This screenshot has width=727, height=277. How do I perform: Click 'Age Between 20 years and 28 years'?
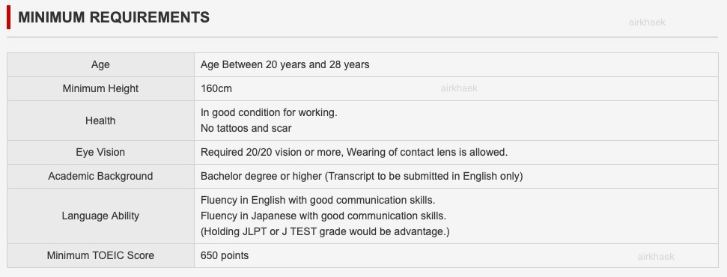click(x=285, y=65)
